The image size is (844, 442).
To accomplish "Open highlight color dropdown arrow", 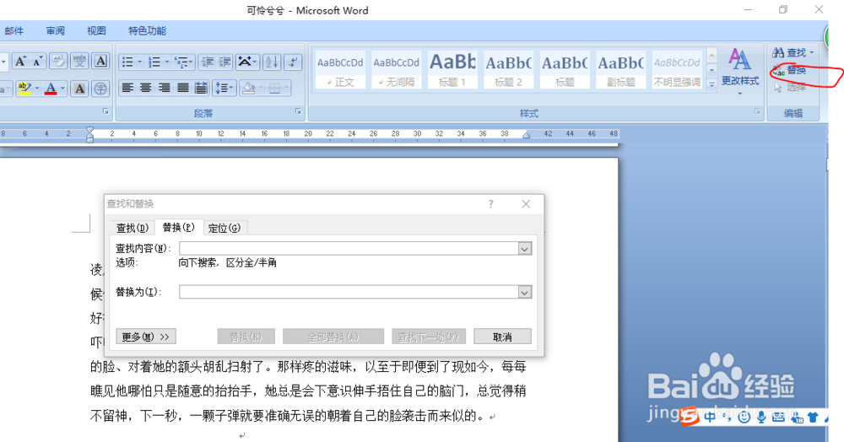I will point(36,89).
